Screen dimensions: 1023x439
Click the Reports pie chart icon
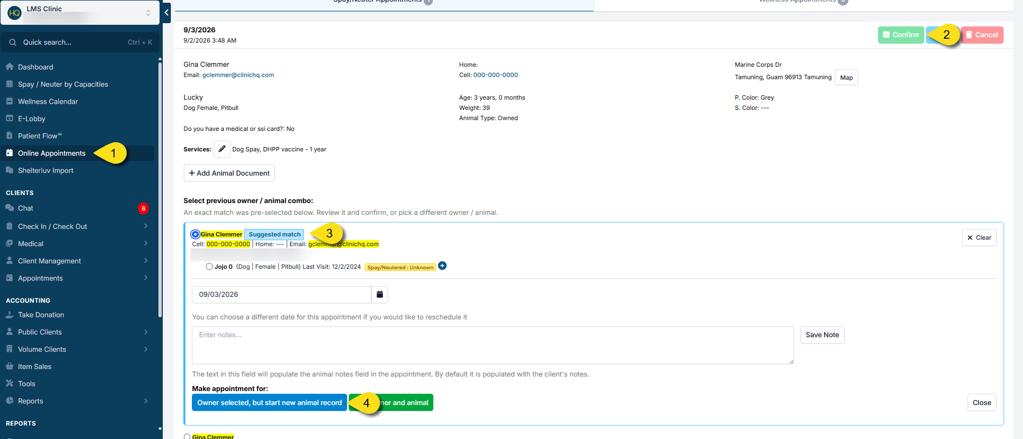(x=10, y=401)
